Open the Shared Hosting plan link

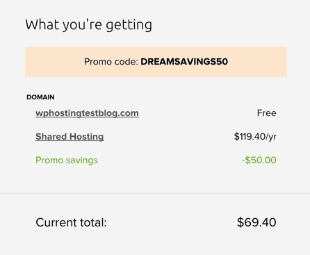click(x=70, y=137)
